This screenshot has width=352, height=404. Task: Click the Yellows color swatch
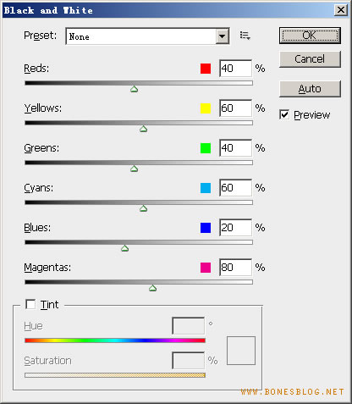pos(206,108)
